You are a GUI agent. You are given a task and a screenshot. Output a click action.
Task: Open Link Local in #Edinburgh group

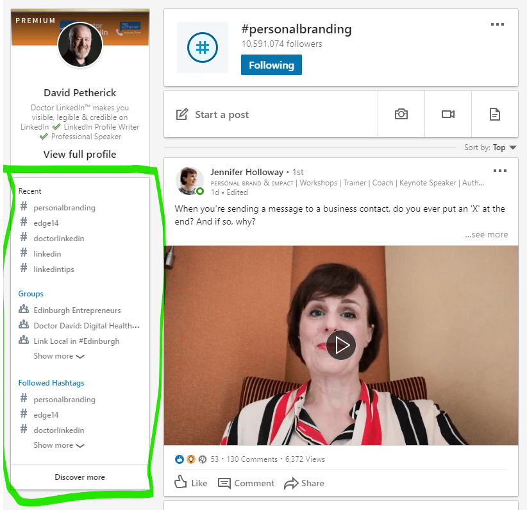pos(76,341)
